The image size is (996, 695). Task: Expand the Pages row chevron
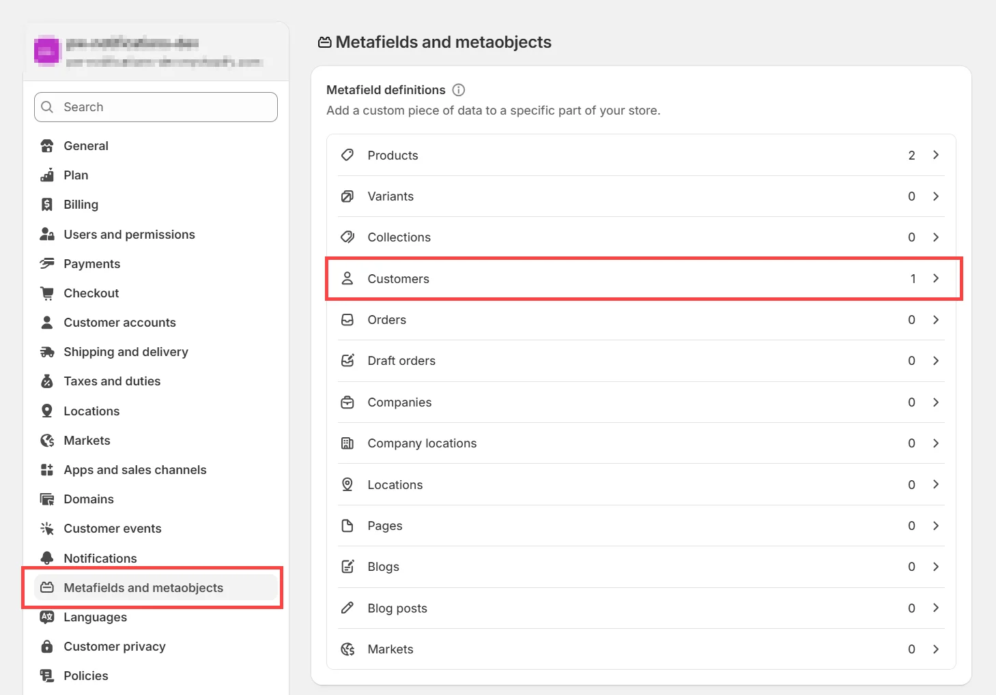pyautogui.click(x=936, y=526)
